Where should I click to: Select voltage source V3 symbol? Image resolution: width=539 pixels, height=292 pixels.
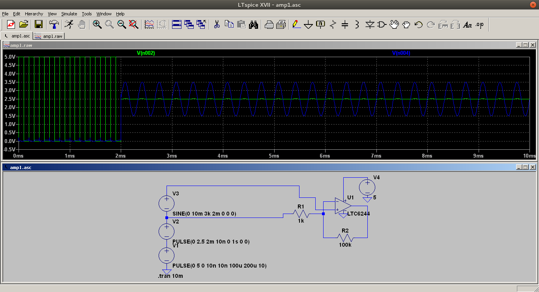pos(167,203)
